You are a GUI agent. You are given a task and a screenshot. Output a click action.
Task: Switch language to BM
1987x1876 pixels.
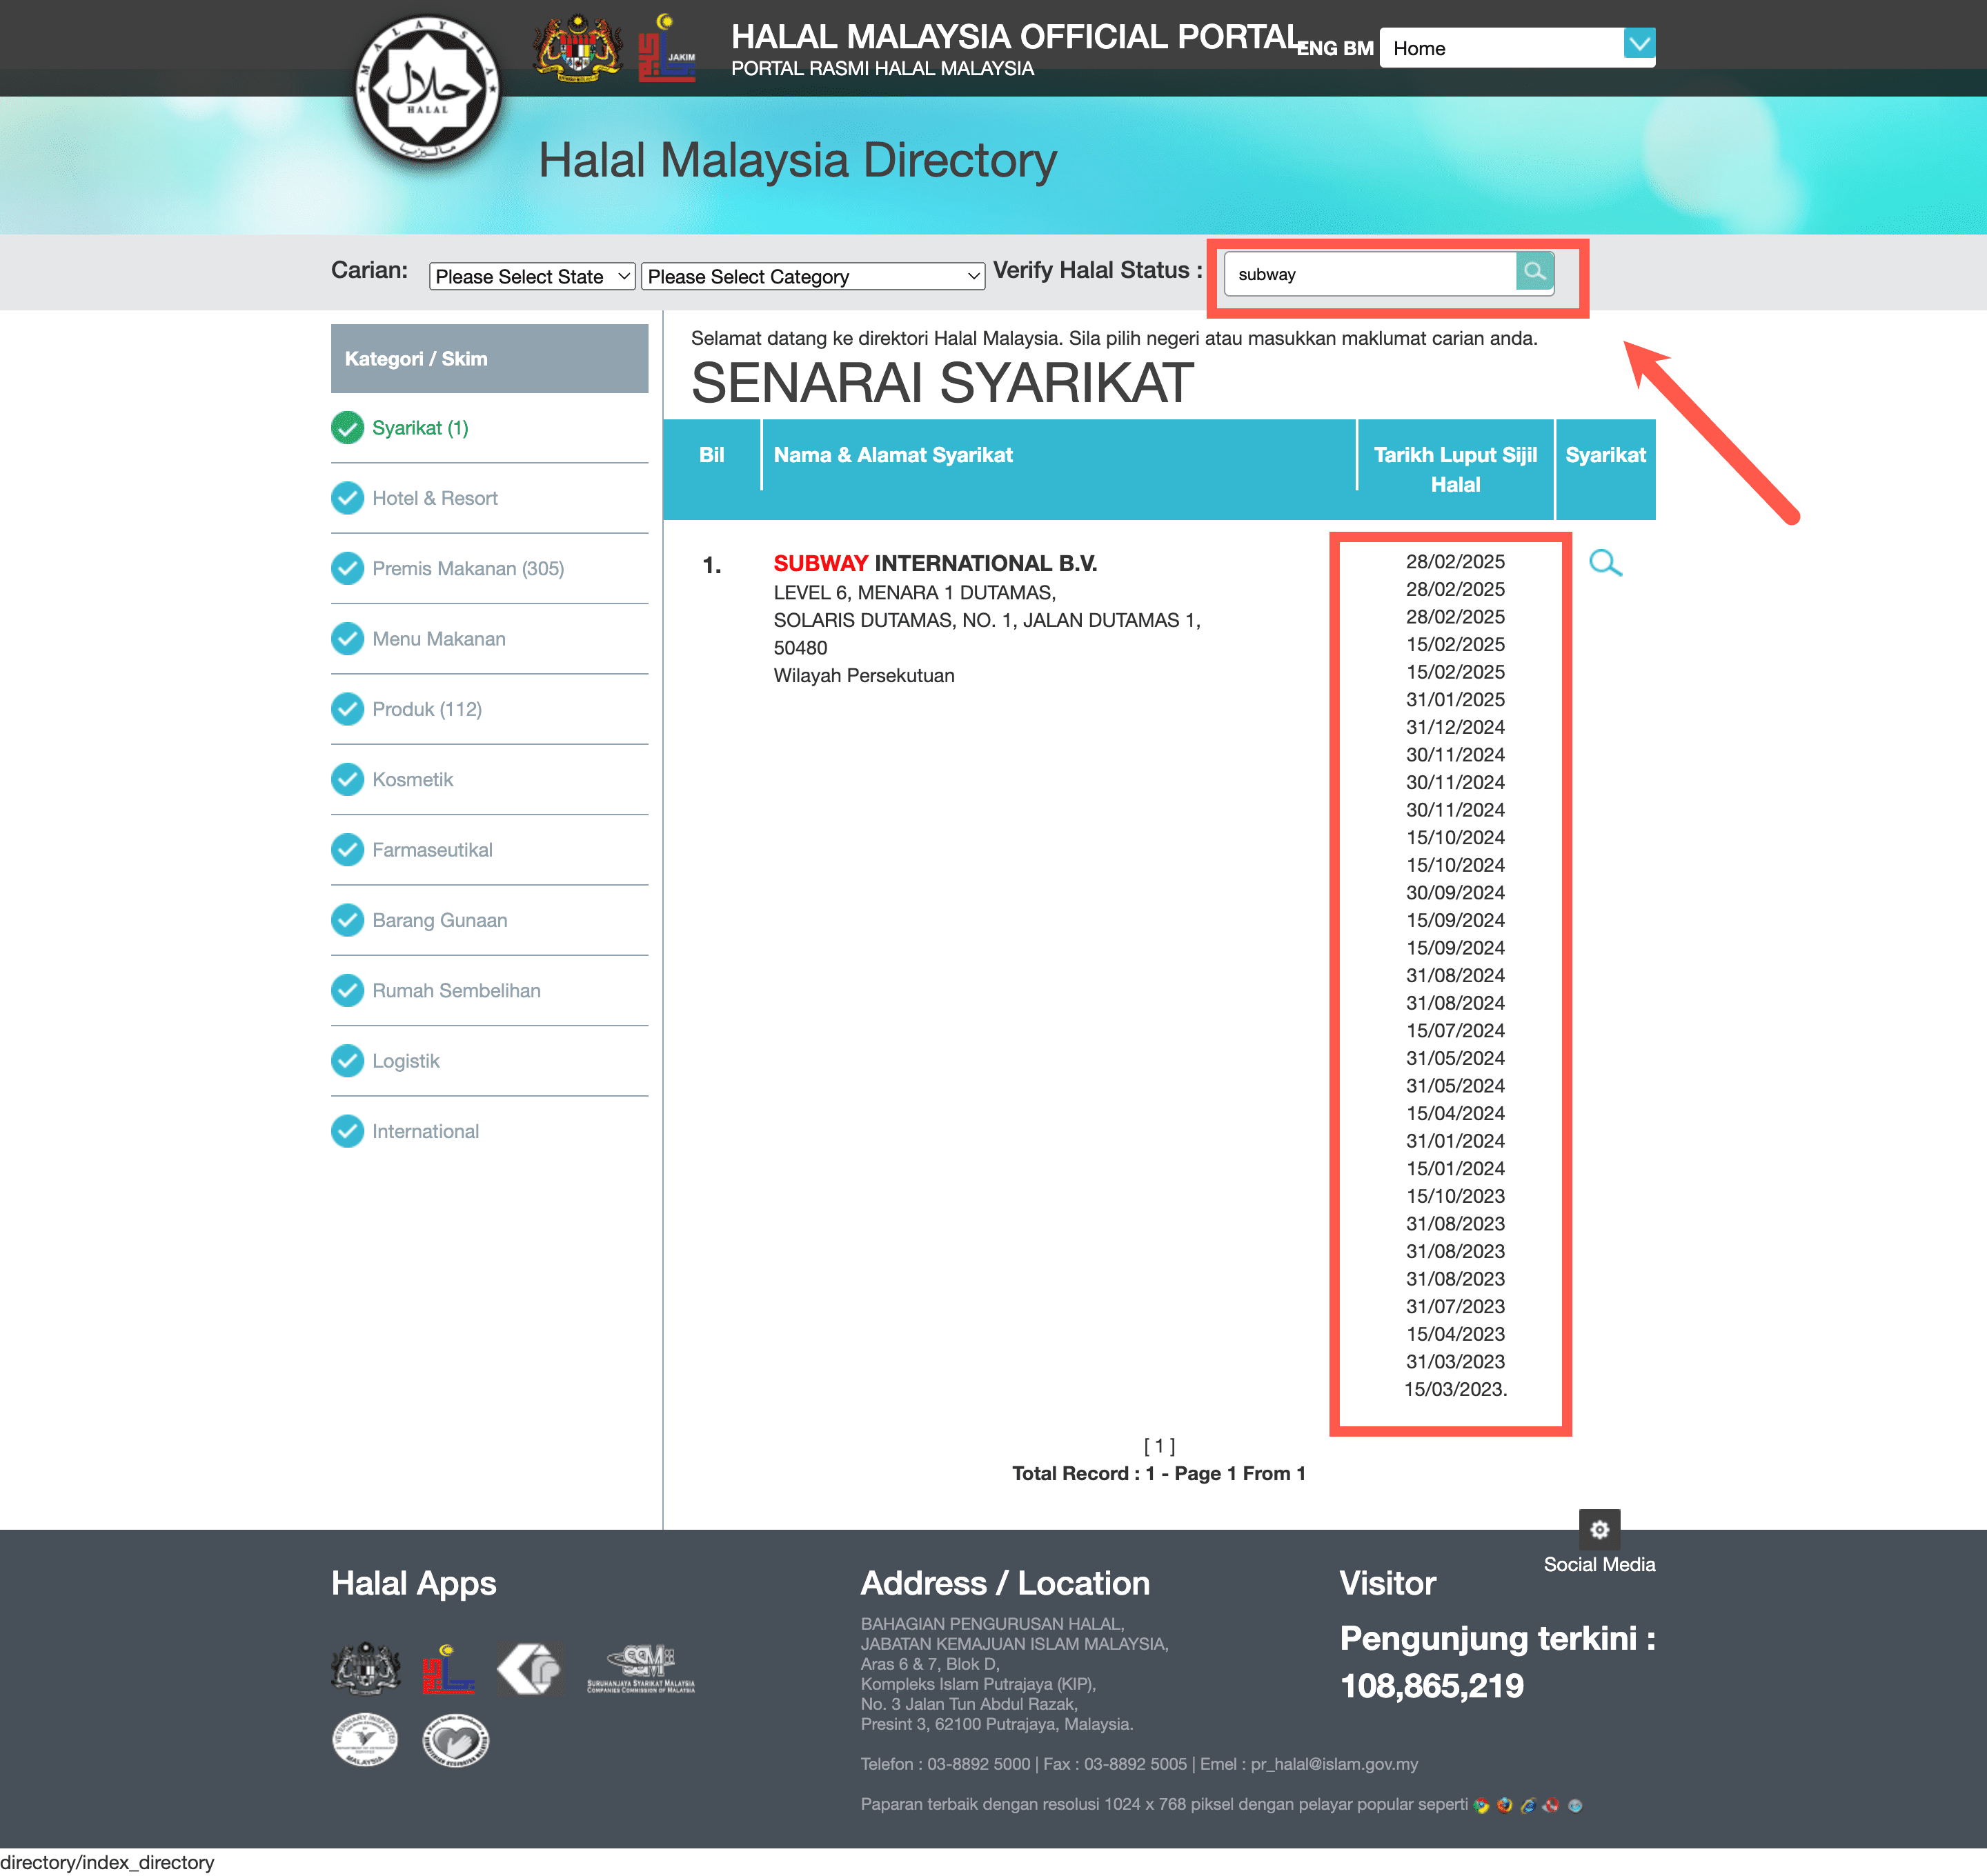(x=1358, y=48)
